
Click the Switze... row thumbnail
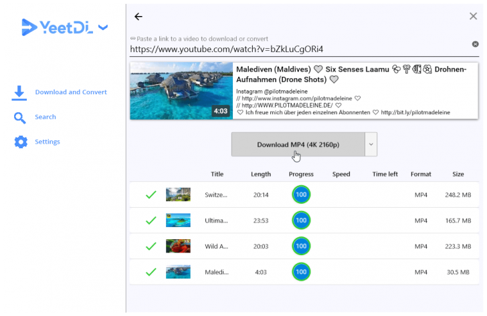click(x=178, y=194)
